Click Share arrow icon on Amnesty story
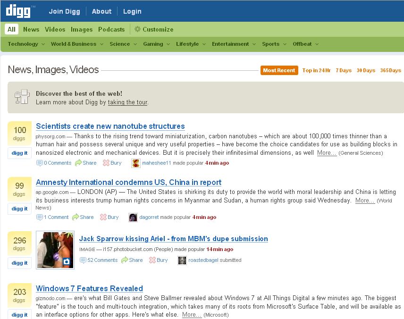 click(75, 217)
